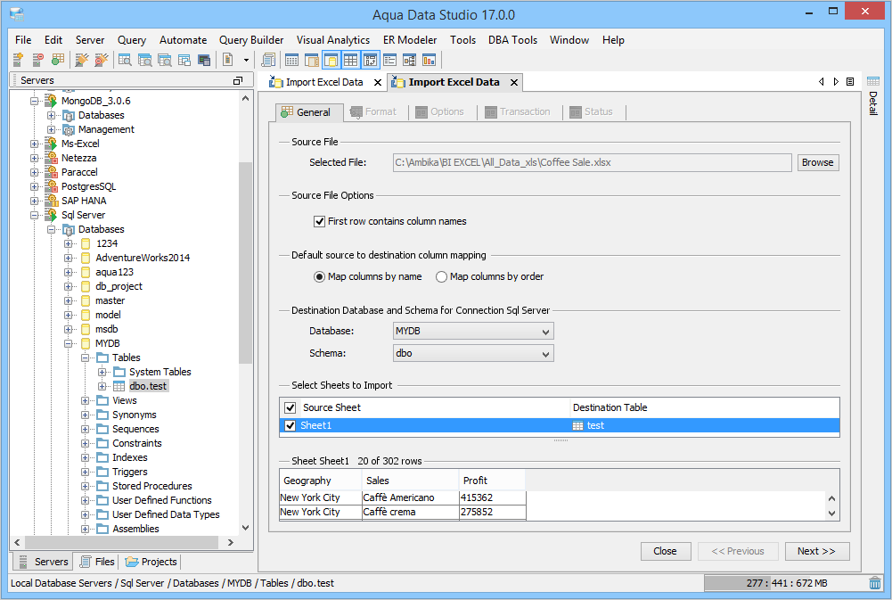
Task: Click the highlighted yellow cylinder window toolbar icon
Action: (x=331, y=59)
